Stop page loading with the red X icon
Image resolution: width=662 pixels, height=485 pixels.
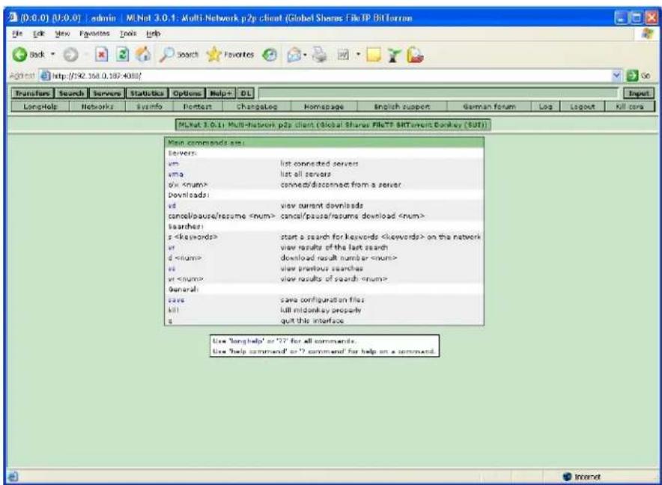point(101,55)
